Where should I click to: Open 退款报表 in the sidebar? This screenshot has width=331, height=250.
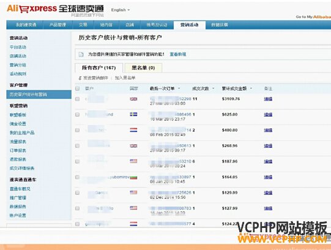pyautogui.click(x=18, y=159)
